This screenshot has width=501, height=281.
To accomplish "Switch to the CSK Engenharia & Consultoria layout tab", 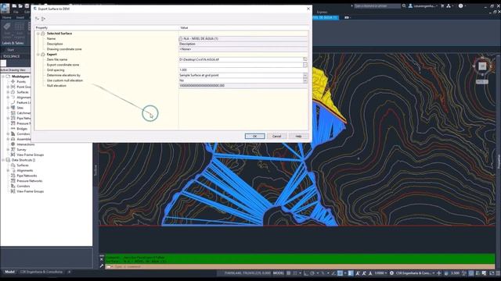I will pos(41,272).
